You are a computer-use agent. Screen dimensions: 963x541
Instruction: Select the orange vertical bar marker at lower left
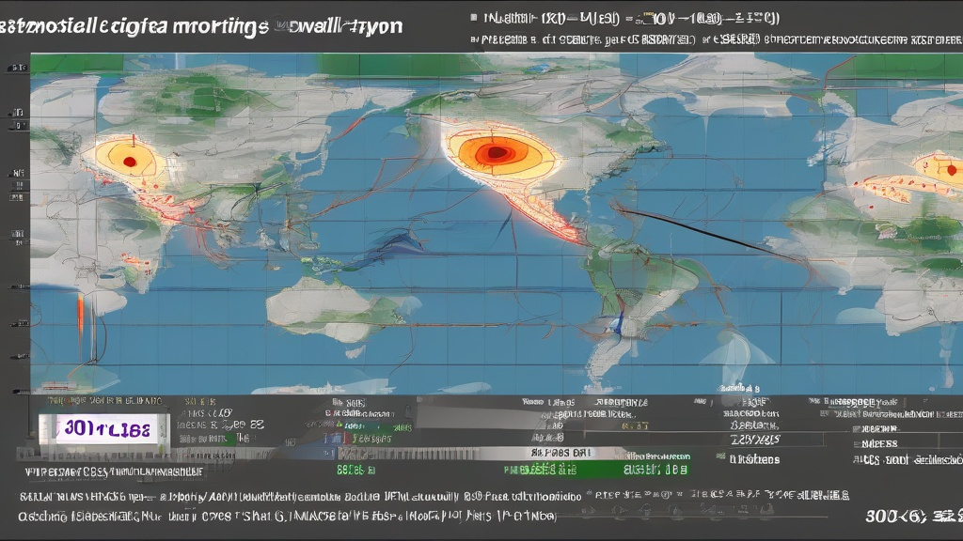point(81,315)
